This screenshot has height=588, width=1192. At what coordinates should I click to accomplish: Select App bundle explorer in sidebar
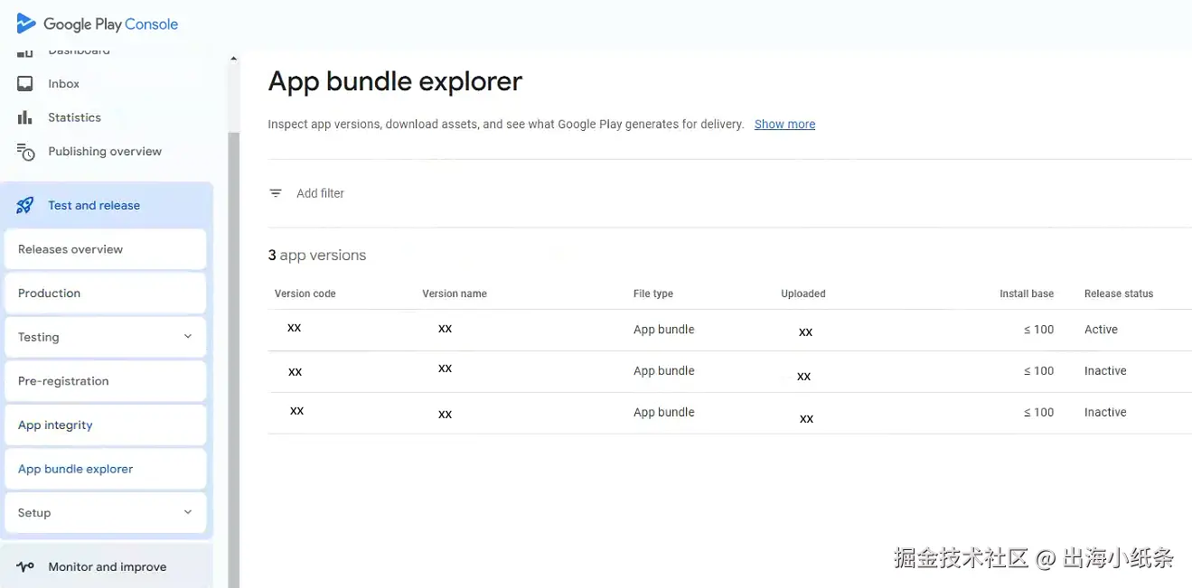click(x=75, y=469)
